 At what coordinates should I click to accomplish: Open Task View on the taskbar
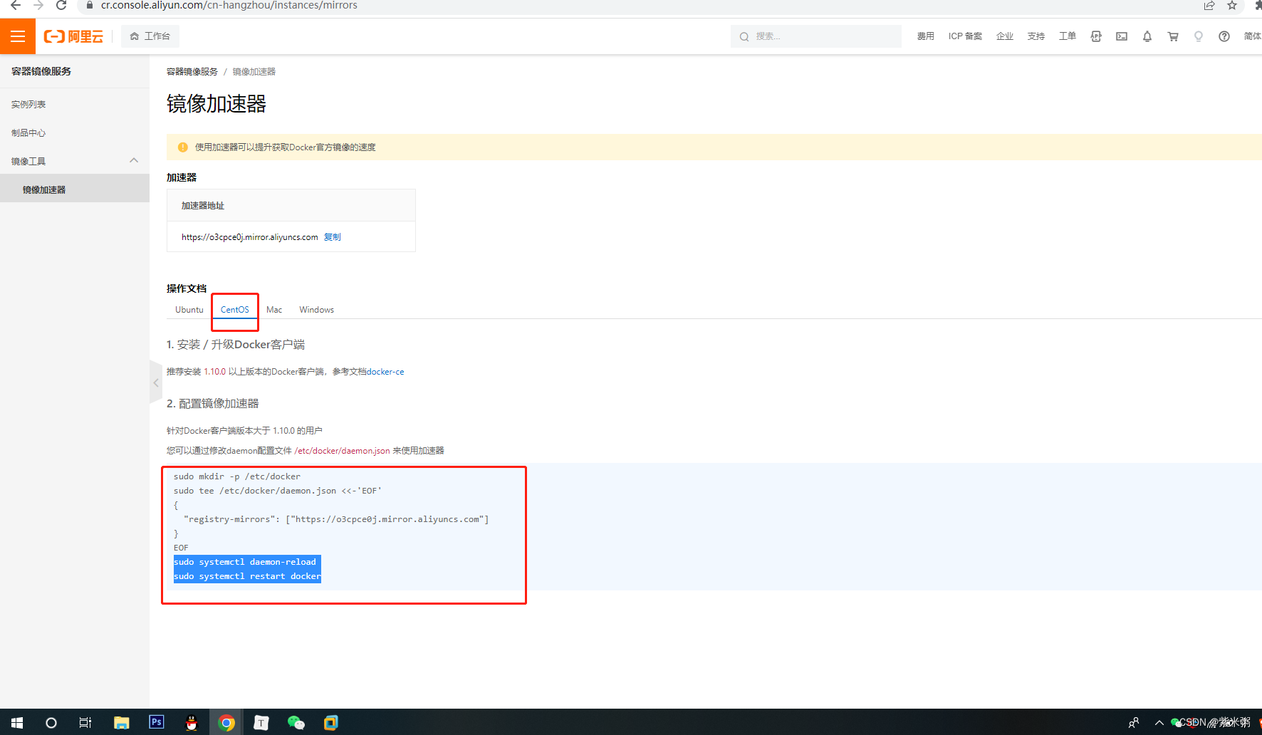pyautogui.click(x=85, y=723)
